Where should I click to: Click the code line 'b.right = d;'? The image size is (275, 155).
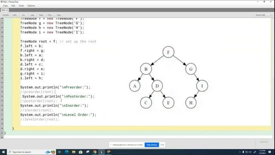pyautogui.click(x=33, y=60)
